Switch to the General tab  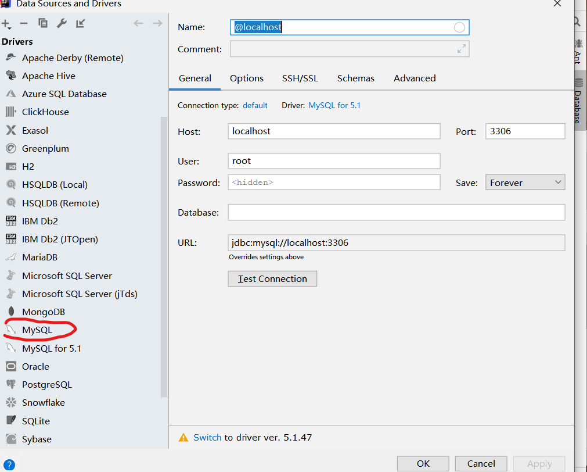point(195,78)
